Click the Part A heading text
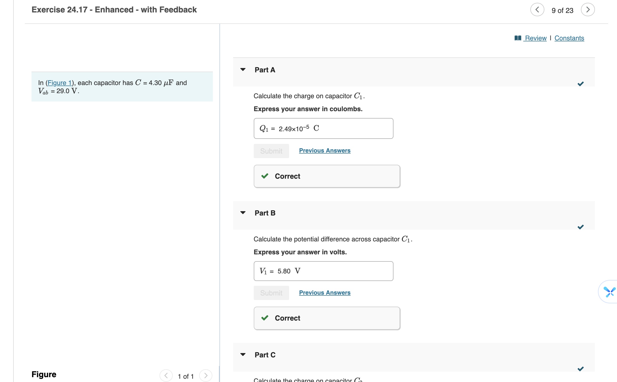Image resolution: width=617 pixels, height=382 pixels. click(265, 70)
